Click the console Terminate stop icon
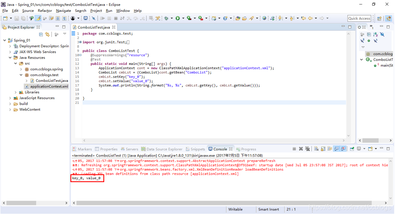The width and height of the screenshot is (395, 215). click(294, 149)
